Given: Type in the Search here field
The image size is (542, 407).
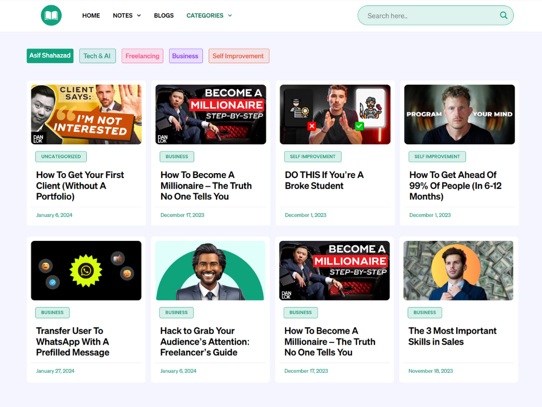Looking at the screenshot, I should coord(429,16).
